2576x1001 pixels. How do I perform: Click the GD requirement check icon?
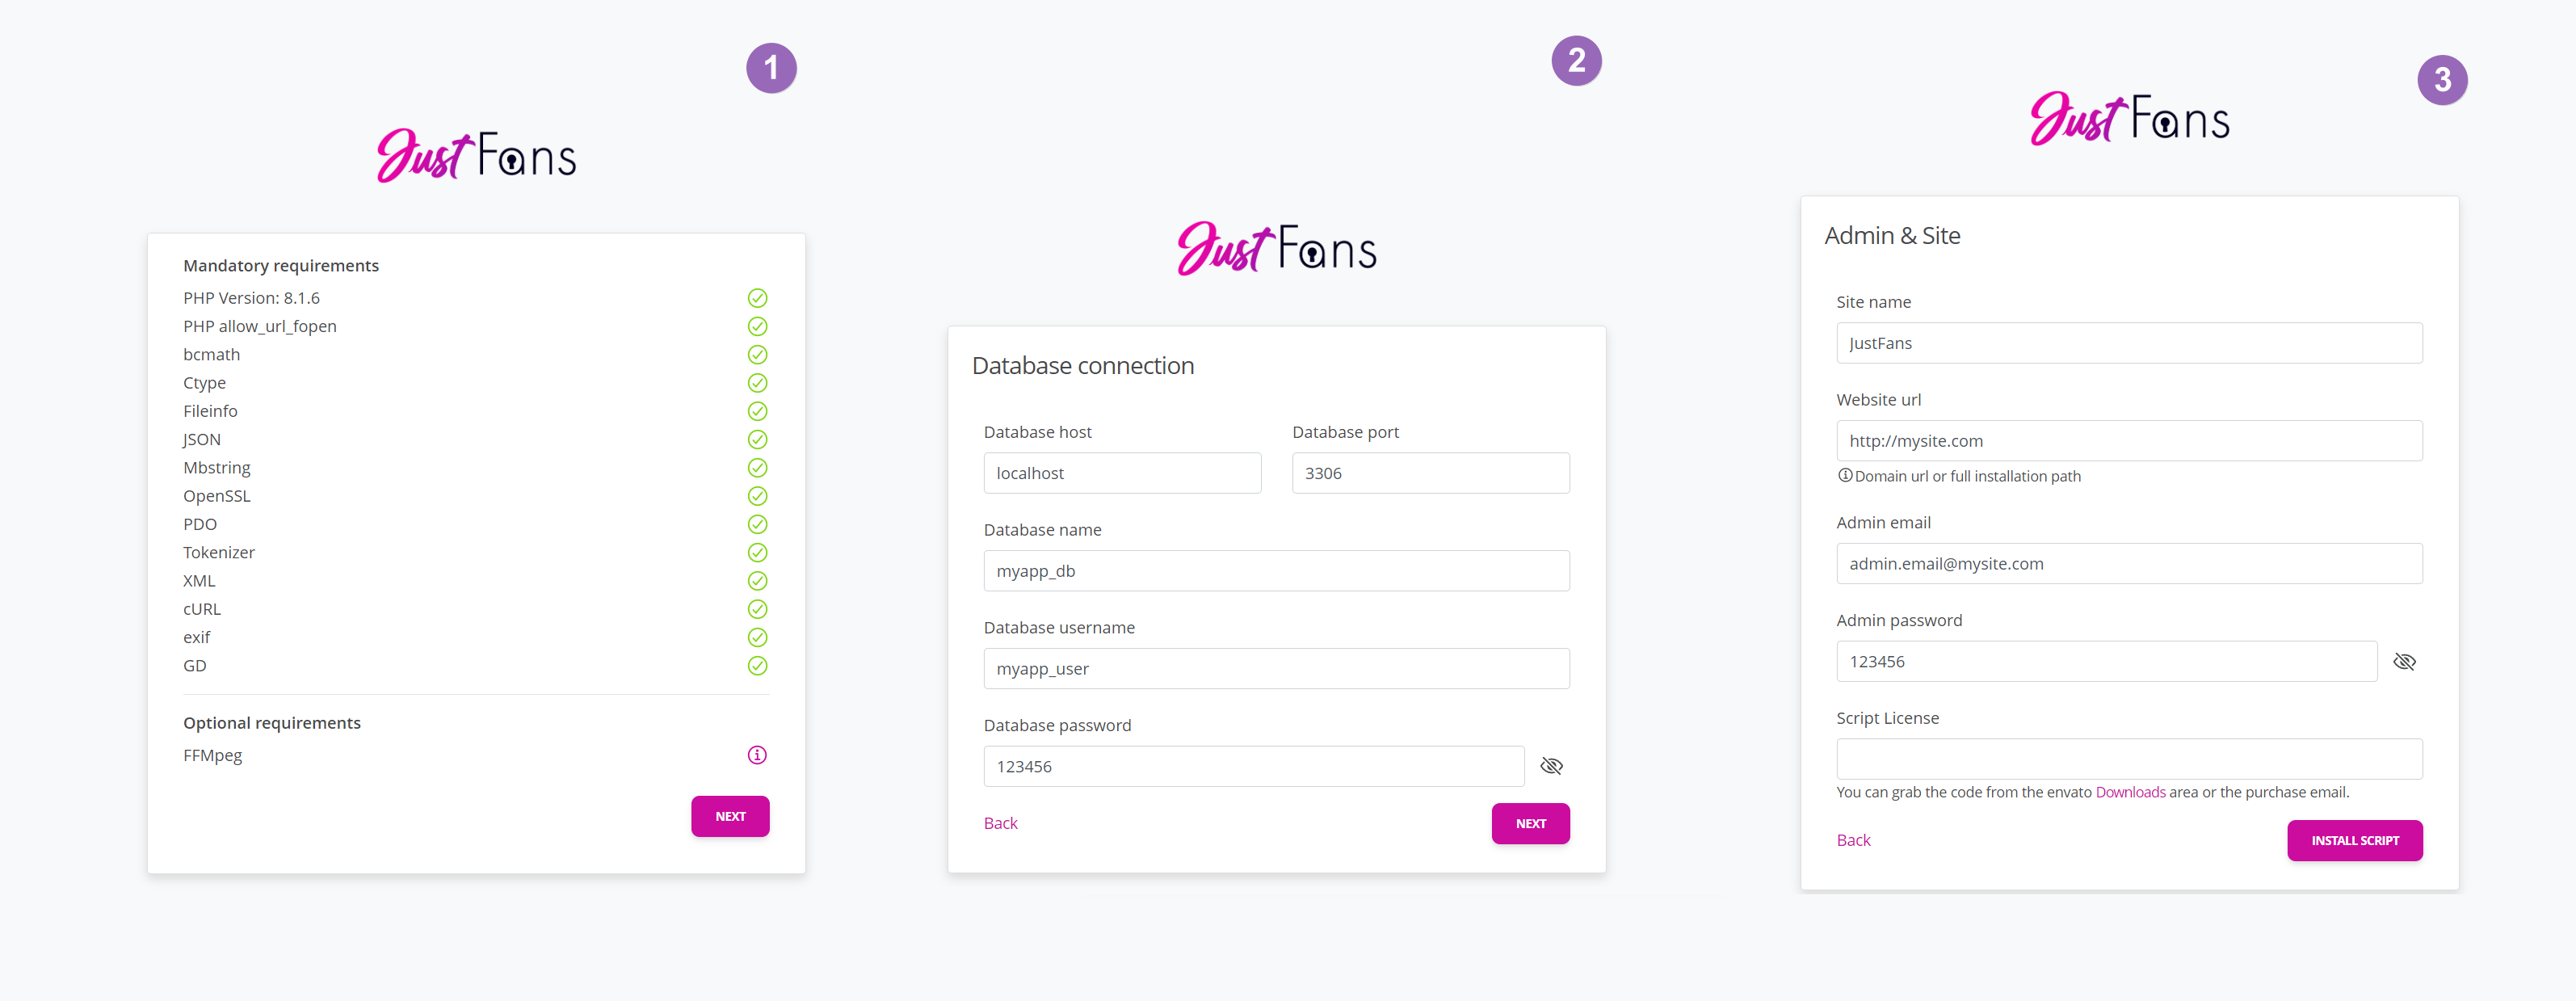click(757, 666)
